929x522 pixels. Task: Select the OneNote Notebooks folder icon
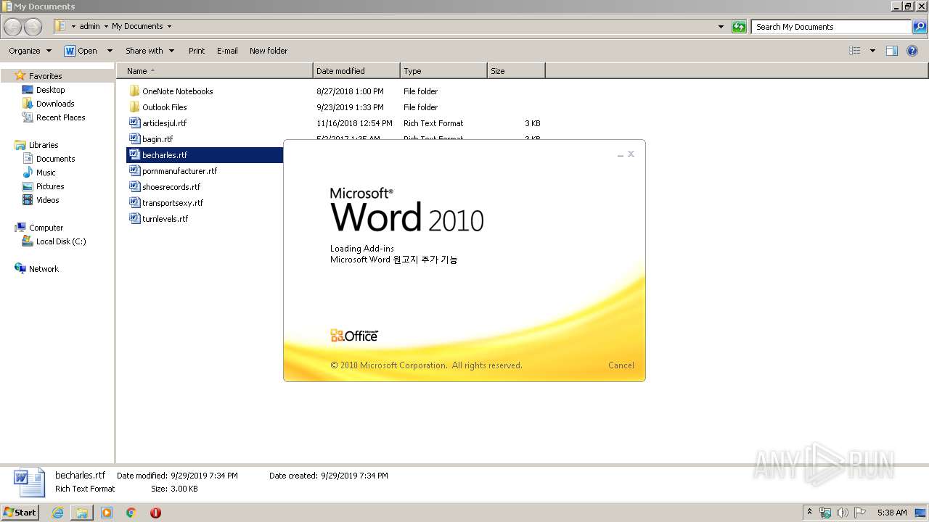point(134,91)
